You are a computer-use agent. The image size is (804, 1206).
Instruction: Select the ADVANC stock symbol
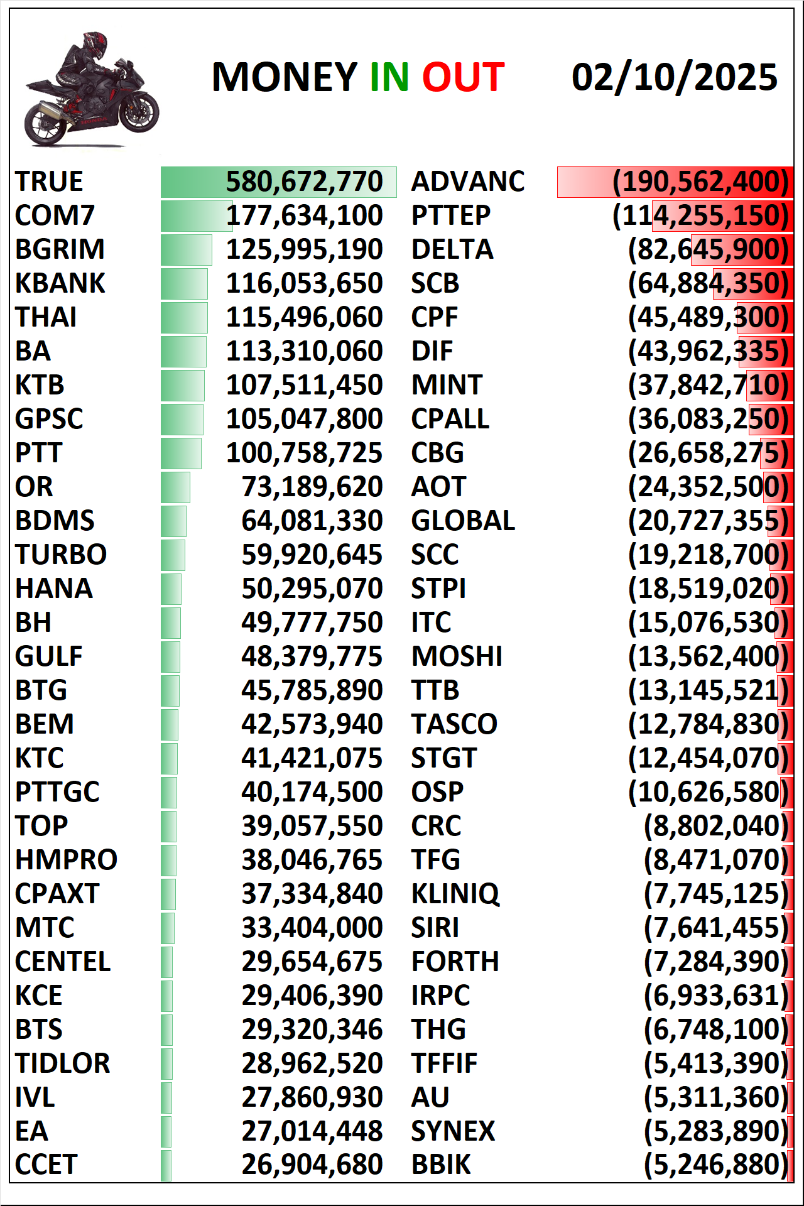coord(467,182)
